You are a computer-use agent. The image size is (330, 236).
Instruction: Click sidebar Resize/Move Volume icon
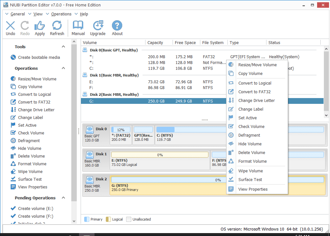coord(13,79)
